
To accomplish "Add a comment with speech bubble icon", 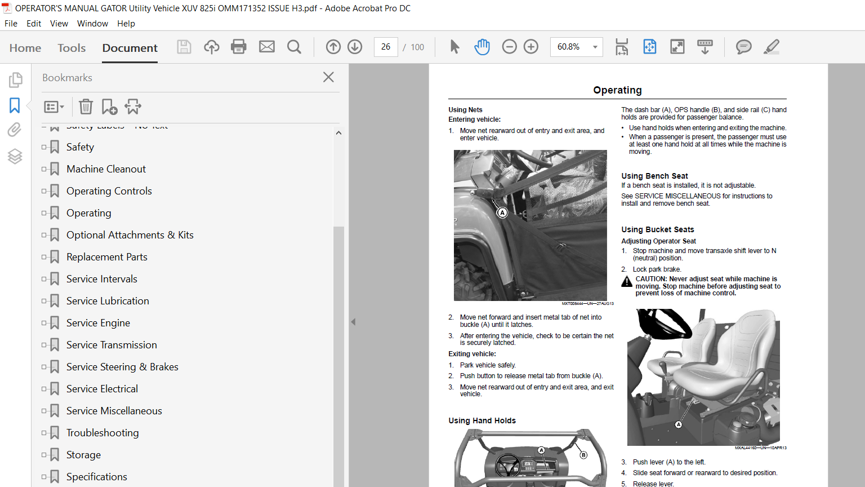I will coord(744,47).
